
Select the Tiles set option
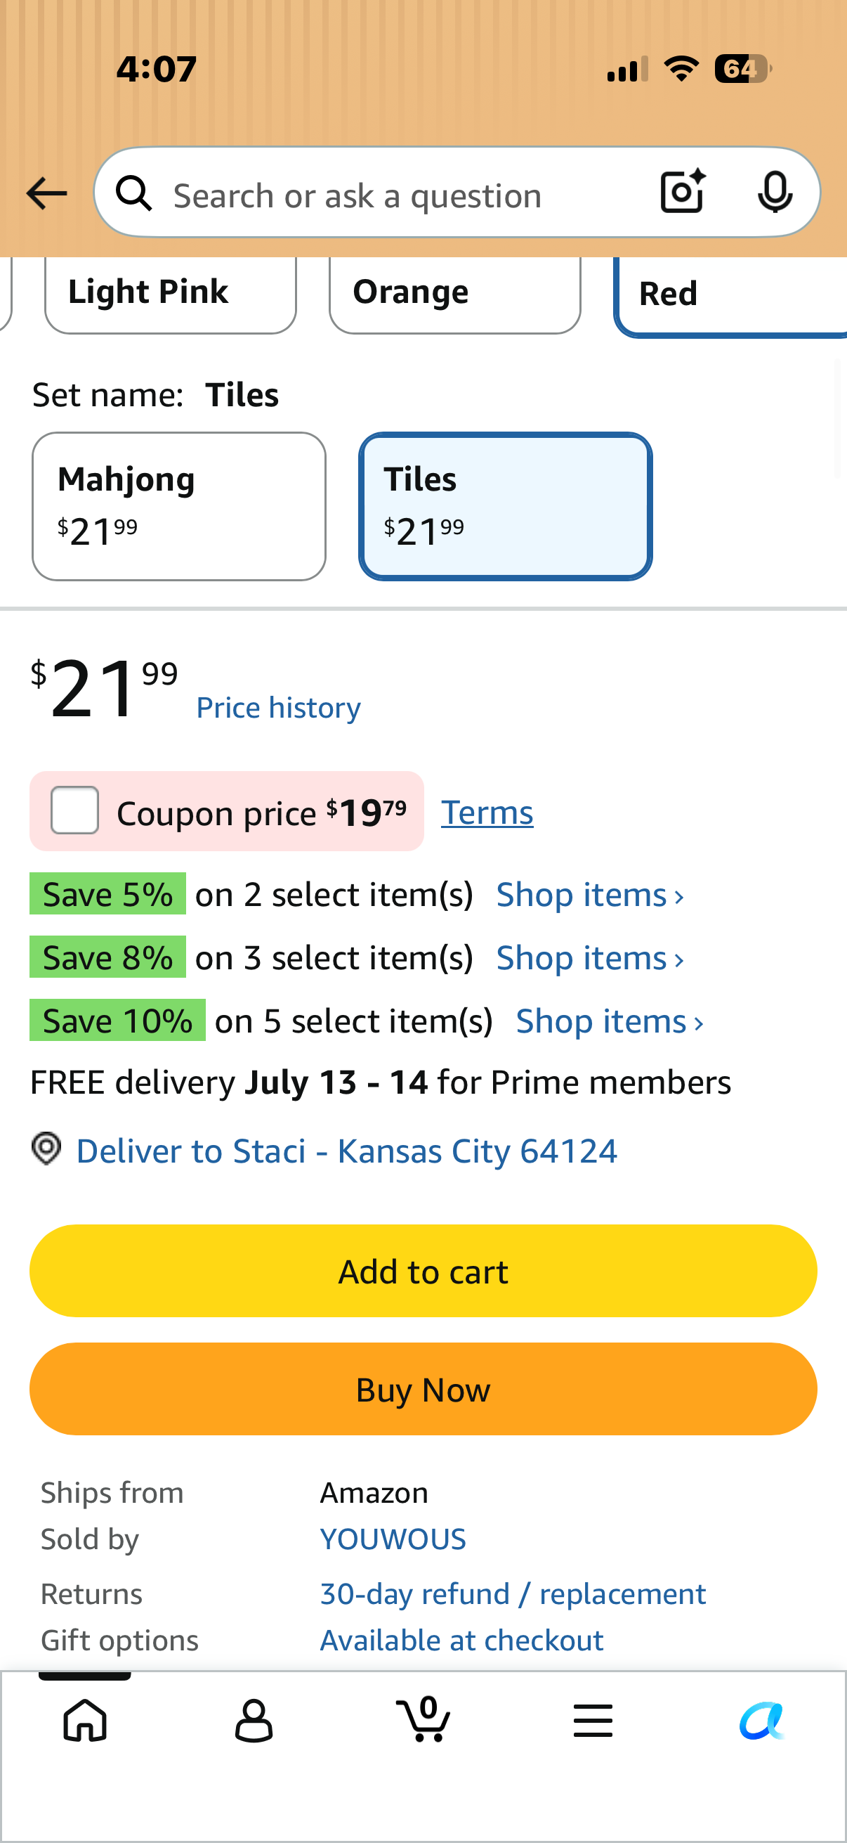click(x=506, y=507)
